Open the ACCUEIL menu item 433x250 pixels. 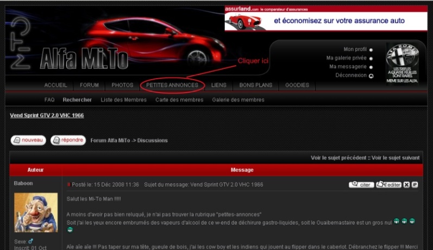click(x=55, y=85)
